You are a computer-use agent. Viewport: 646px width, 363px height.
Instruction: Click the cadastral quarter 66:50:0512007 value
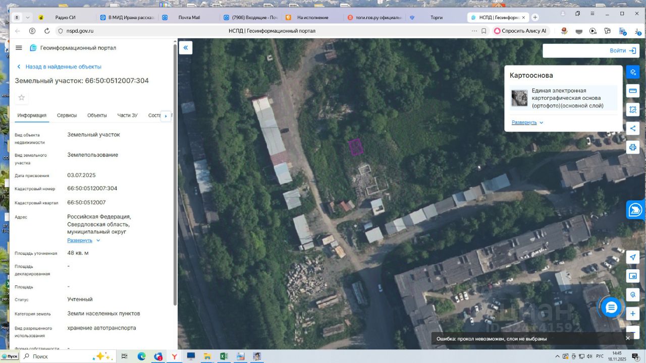pos(86,202)
